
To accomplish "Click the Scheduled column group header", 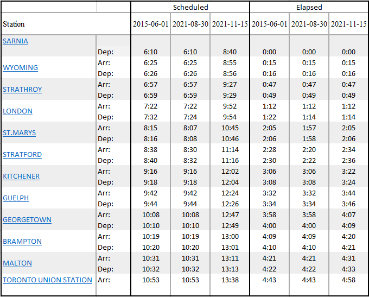I will click(190, 7).
